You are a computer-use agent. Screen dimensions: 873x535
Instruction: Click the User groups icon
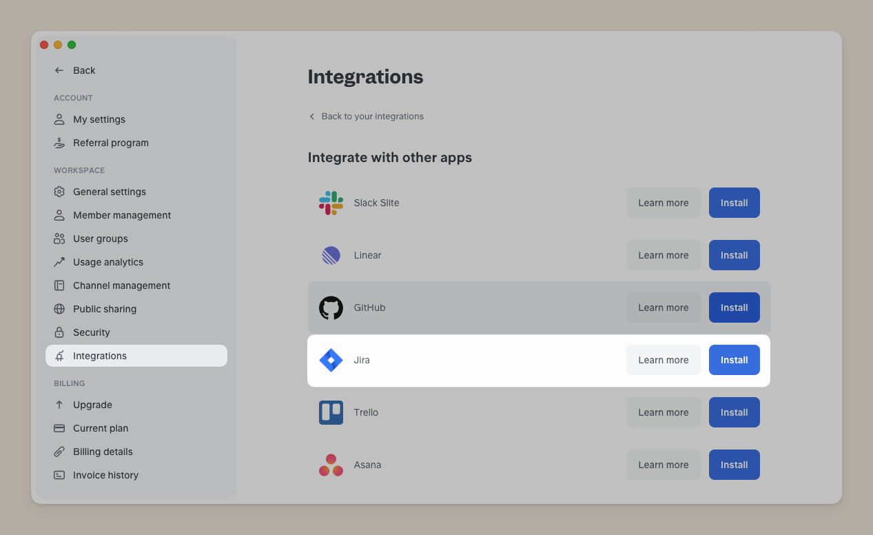coord(59,239)
